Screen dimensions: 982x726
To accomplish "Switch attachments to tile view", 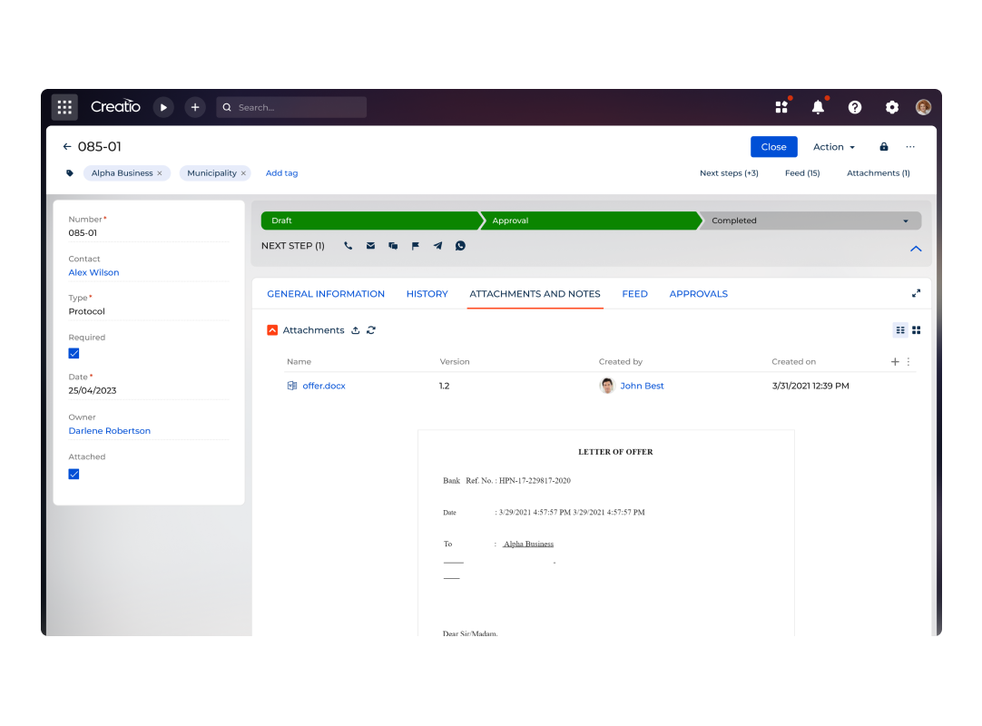I will coord(916,329).
